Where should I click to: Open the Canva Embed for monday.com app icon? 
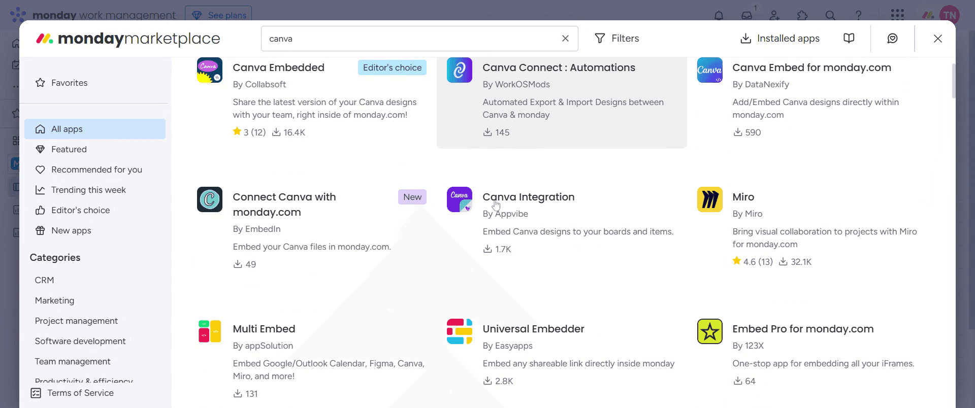click(710, 70)
